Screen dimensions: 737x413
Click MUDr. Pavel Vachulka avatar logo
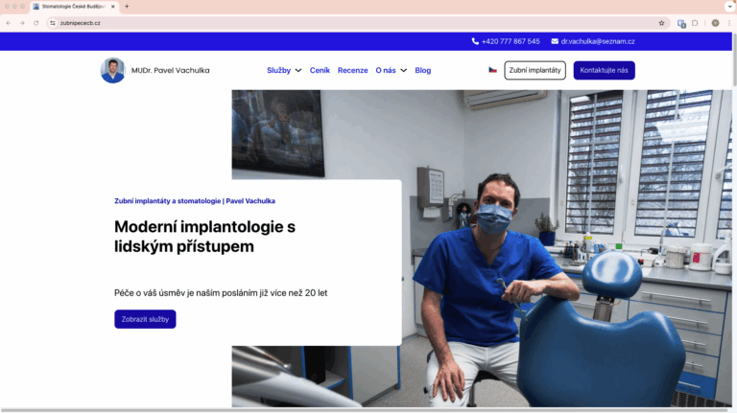(x=112, y=70)
